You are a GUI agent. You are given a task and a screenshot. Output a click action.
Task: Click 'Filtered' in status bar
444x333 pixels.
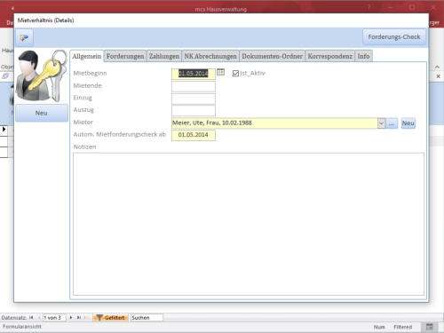(403, 327)
